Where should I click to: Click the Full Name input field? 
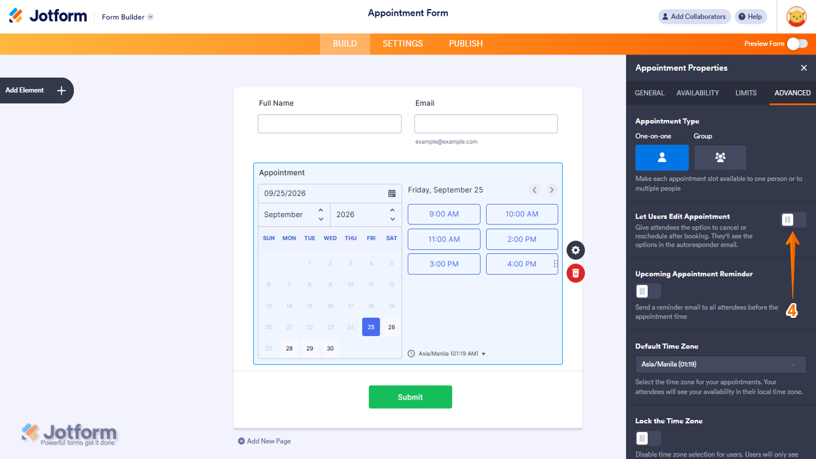(x=329, y=124)
